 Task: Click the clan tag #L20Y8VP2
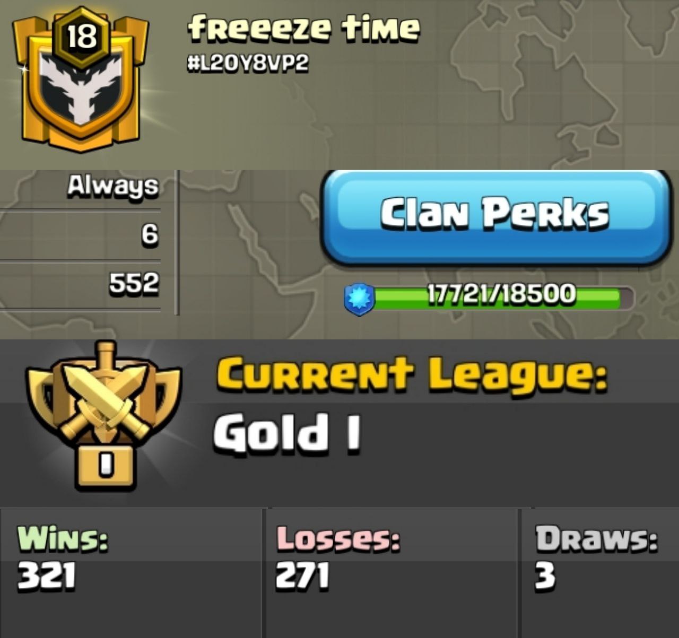tap(248, 64)
